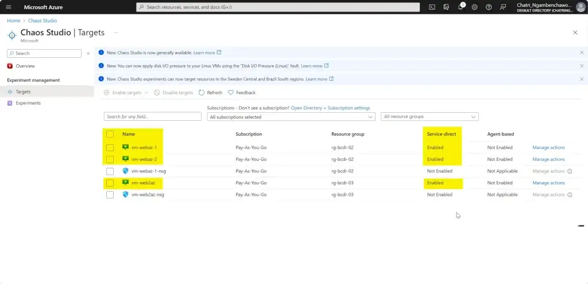
Task: Open Experiments in the sidebar
Action: pyautogui.click(x=28, y=103)
